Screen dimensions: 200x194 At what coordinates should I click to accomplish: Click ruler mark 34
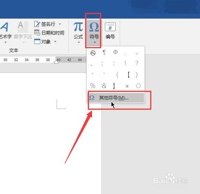[x=27, y=60]
